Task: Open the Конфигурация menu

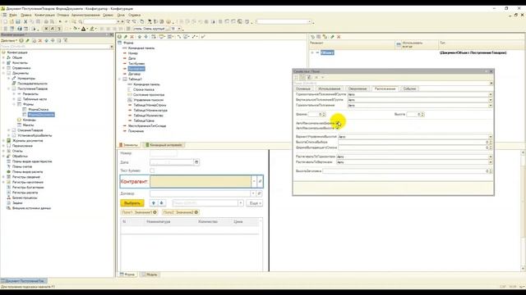Action: [44, 15]
